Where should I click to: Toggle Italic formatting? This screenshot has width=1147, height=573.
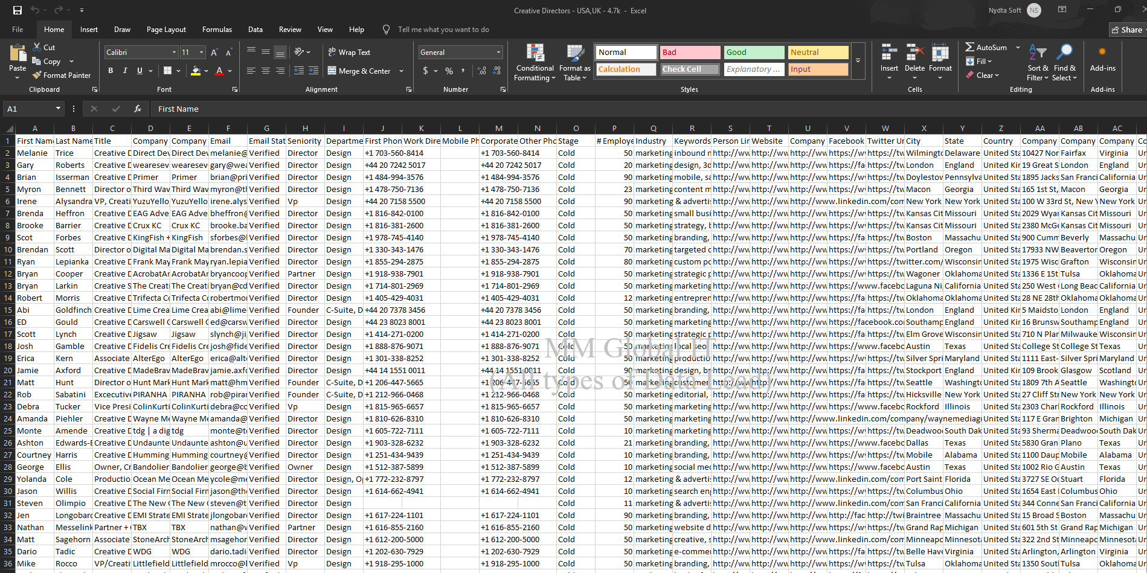(x=125, y=71)
